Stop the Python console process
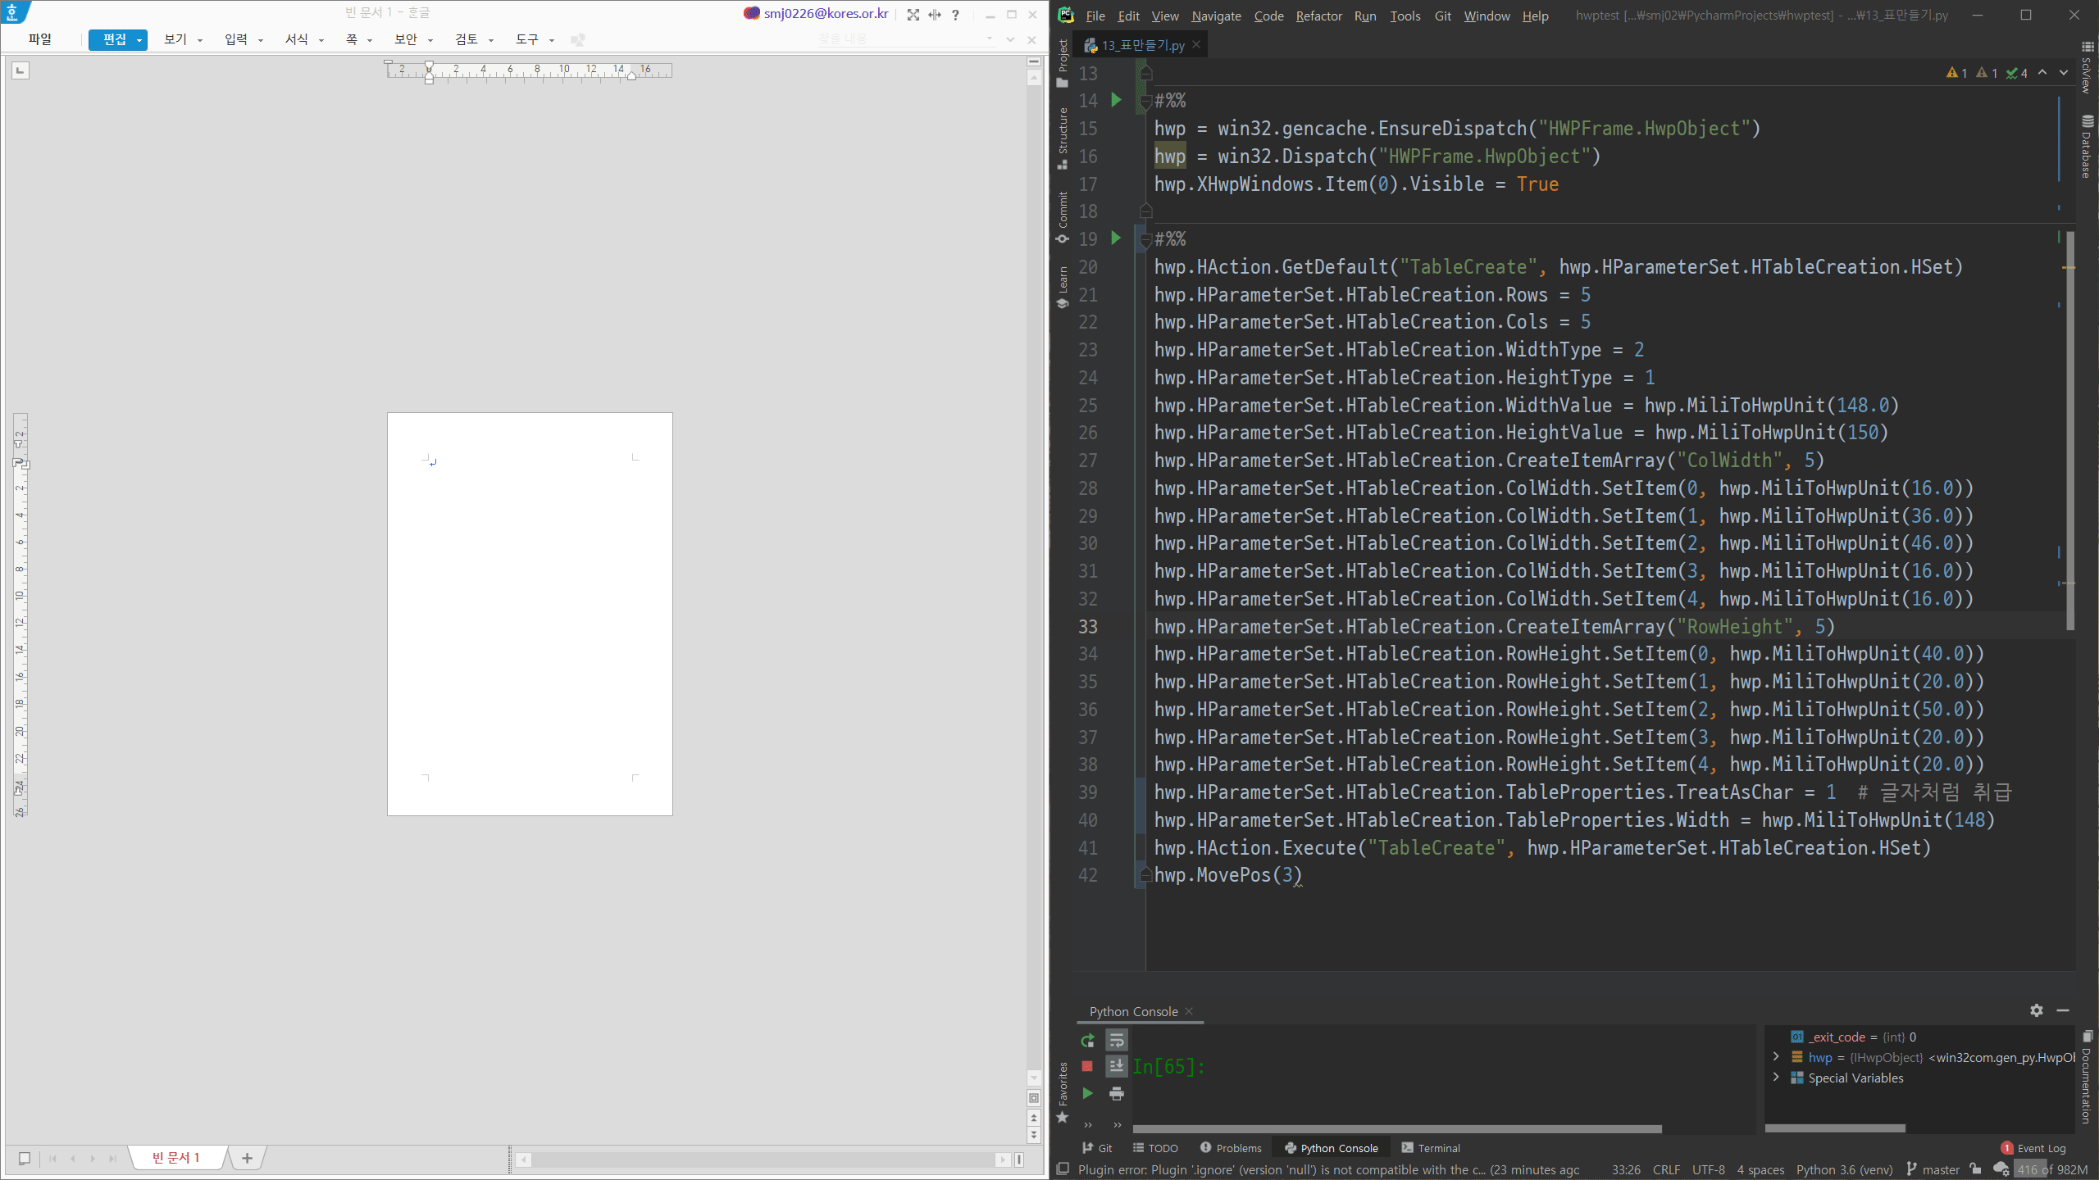This screenshot has height=1180, width=2099. [x=1087, y=1066]
